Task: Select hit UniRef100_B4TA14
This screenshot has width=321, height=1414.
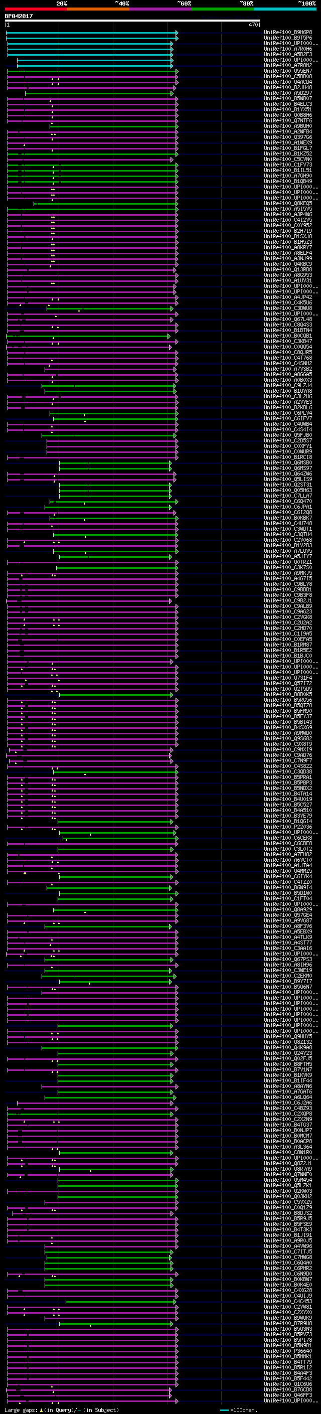Action: tap(288, 794)
